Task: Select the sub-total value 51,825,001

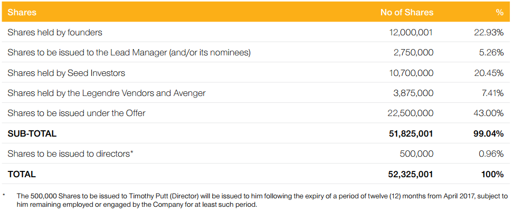Action: 411,134
